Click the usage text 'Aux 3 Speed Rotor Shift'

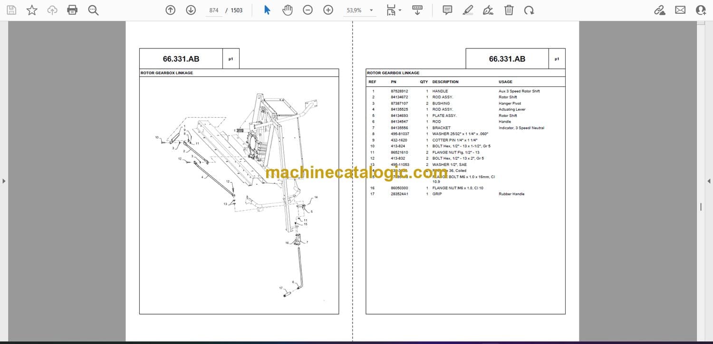coord(519,91)
